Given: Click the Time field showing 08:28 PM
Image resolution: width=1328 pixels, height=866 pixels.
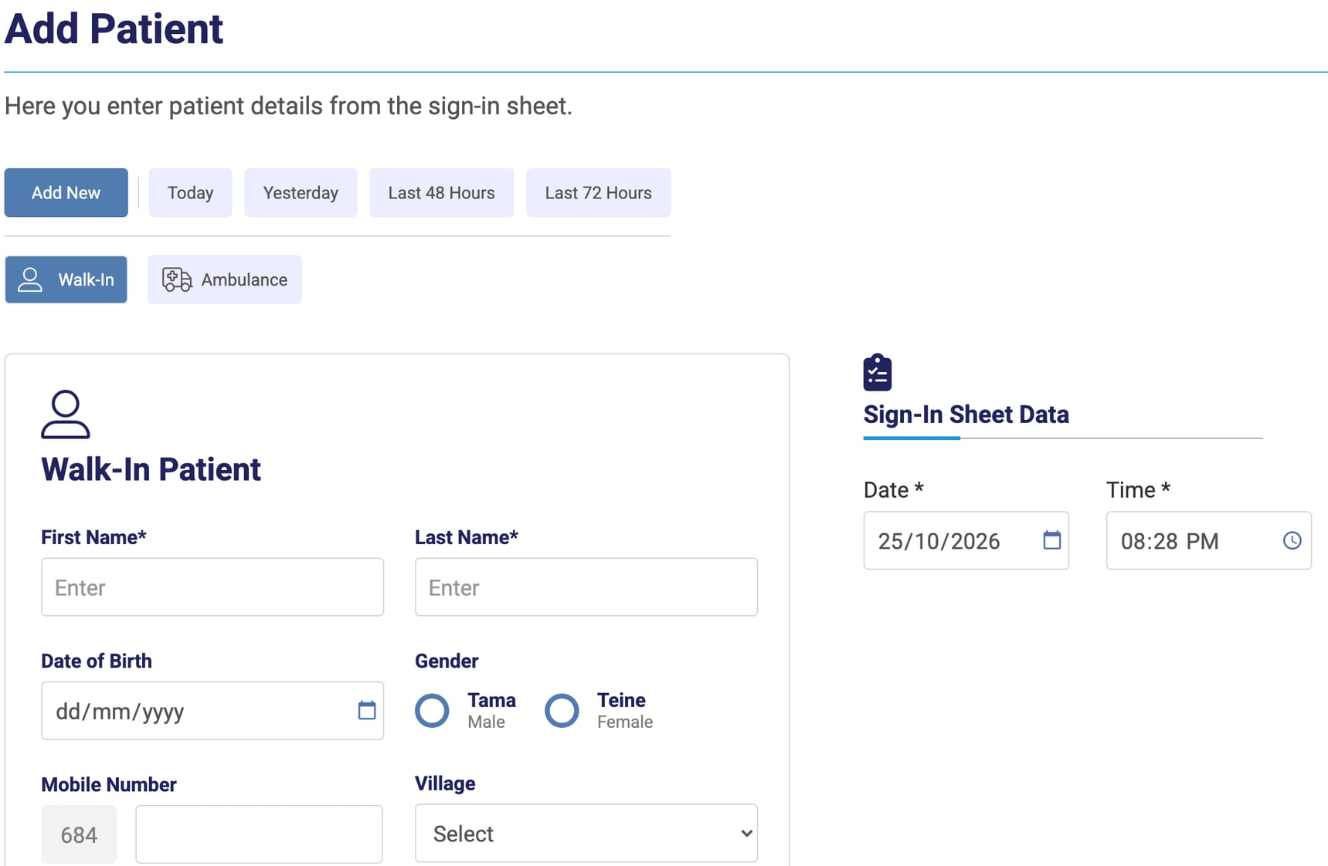Looking at the screenshot, I should click(x=1208, y=540).
